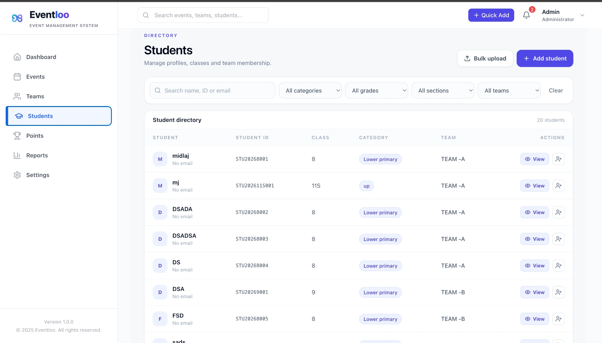Click the D avatar for DSADSA

click(x=160, y=239)
